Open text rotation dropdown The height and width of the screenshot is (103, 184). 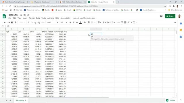click(113, 22)
